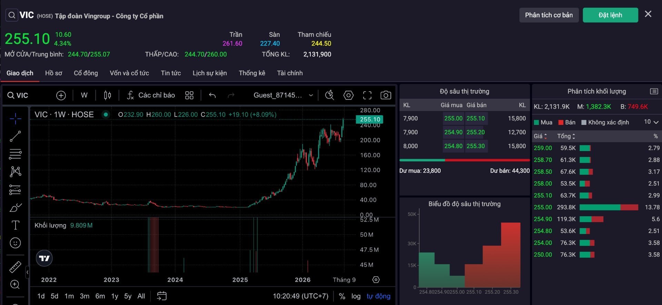Open the W timeframe interval selector
The width and height of the screenshot is (662, 305).
(x=84, y=95)
